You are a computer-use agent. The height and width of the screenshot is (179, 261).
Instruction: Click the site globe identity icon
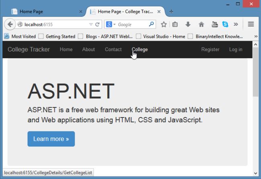20,25
